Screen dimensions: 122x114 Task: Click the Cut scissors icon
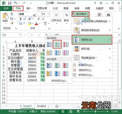[x=12, y=14]
